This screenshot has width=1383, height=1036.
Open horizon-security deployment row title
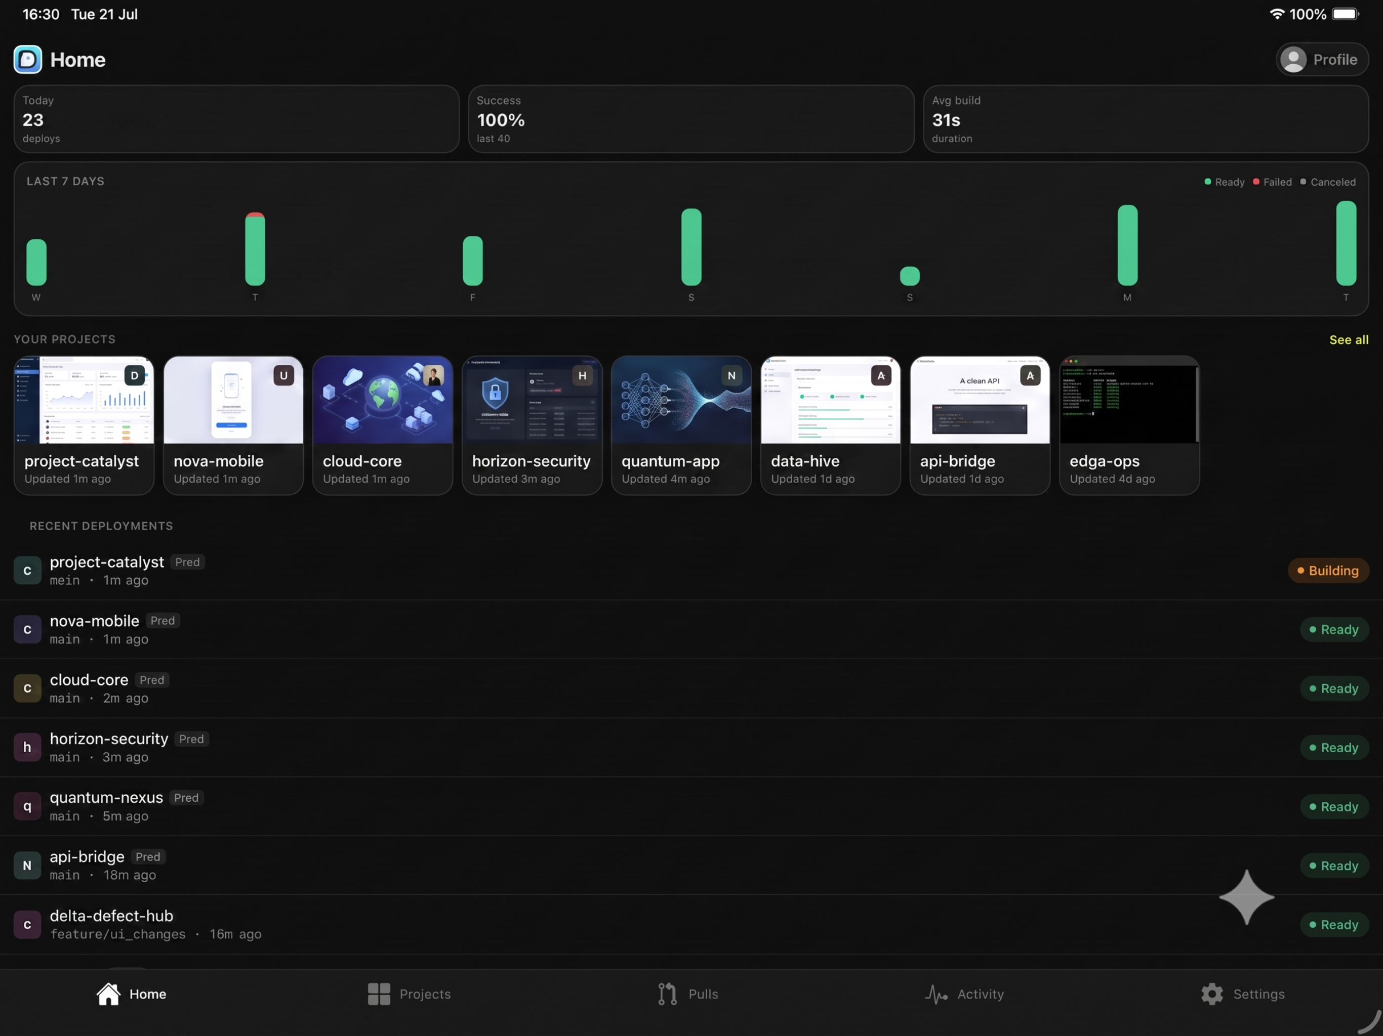coord(109,739)
